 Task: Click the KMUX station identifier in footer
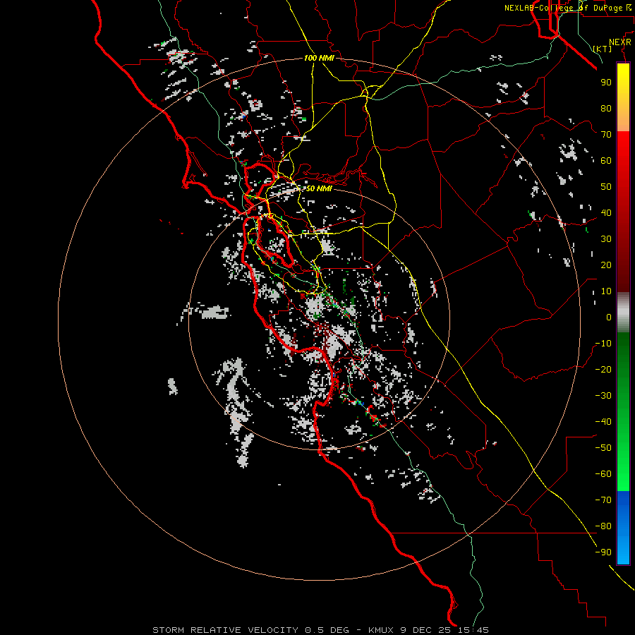382,630
